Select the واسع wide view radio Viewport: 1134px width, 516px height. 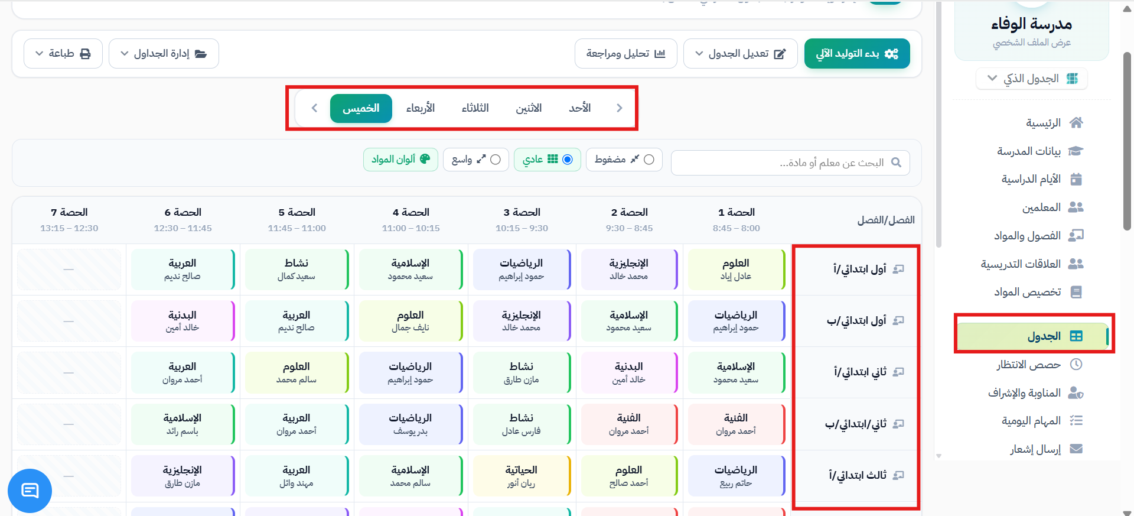click(496, 160)
